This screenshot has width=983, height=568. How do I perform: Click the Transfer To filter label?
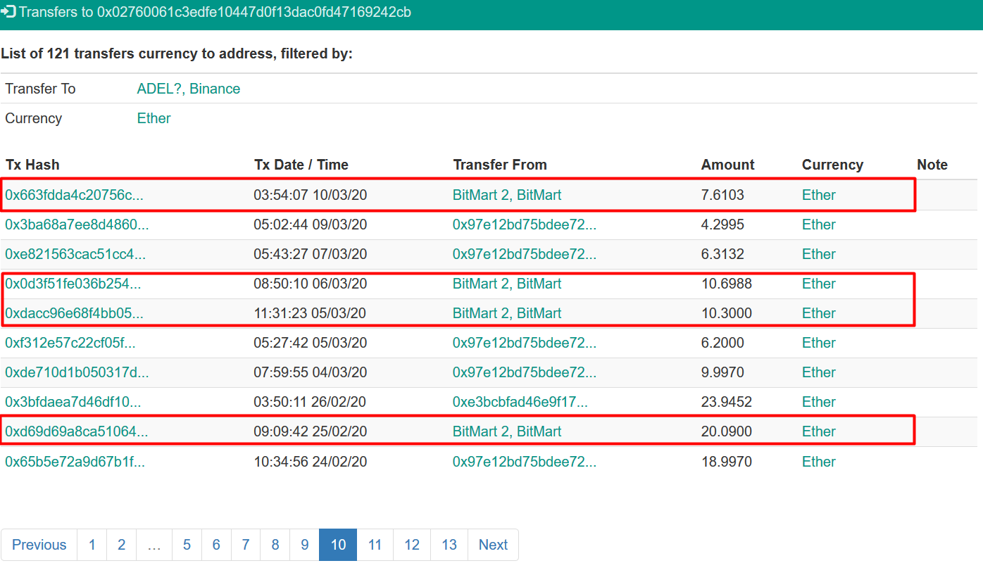point(40,89)
